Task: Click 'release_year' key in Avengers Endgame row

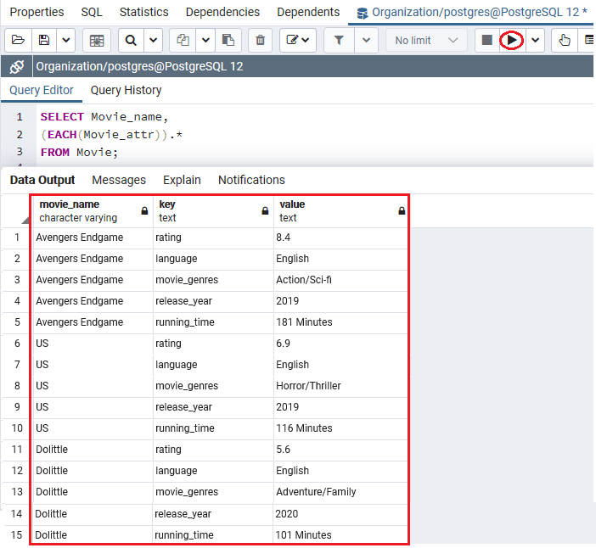Action: pos(213,301)
